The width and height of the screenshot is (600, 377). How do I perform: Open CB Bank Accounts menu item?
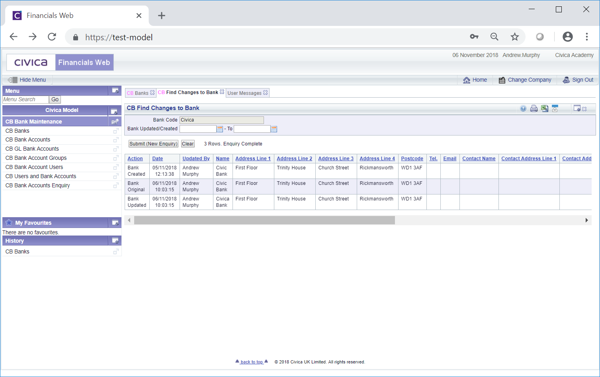pyautogui.click(x=28, y=139)
